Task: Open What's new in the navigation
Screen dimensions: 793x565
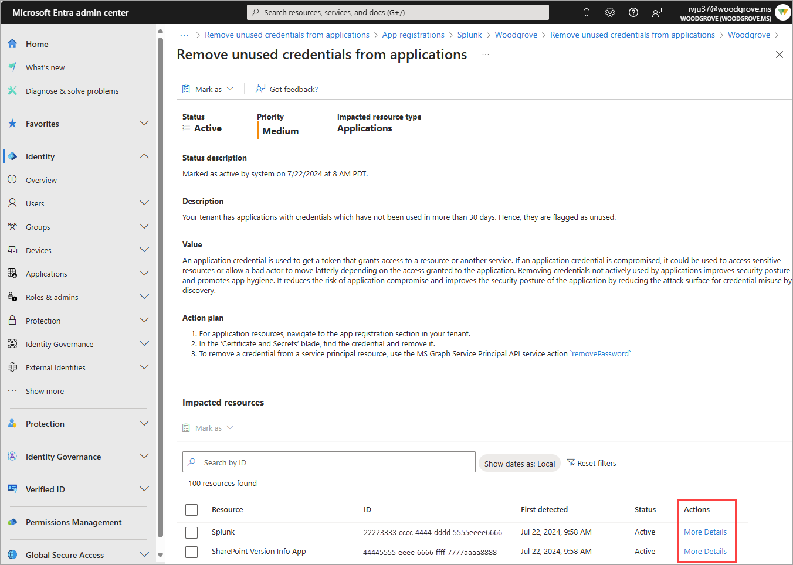Action: coord(45,67)
